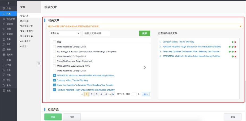
Task: Open 设置 in the left navigation bar
Action: [8, 91]
